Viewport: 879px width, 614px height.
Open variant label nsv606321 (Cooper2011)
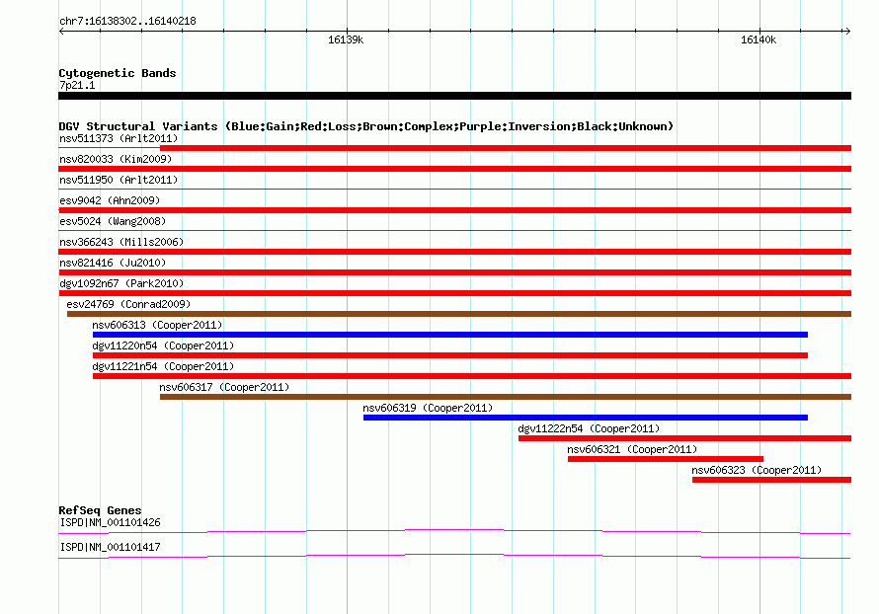tap(632, 449)
